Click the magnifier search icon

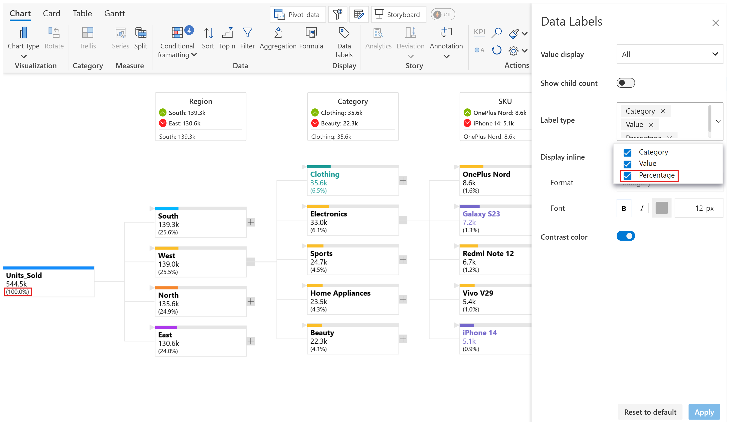coord(496,33)
